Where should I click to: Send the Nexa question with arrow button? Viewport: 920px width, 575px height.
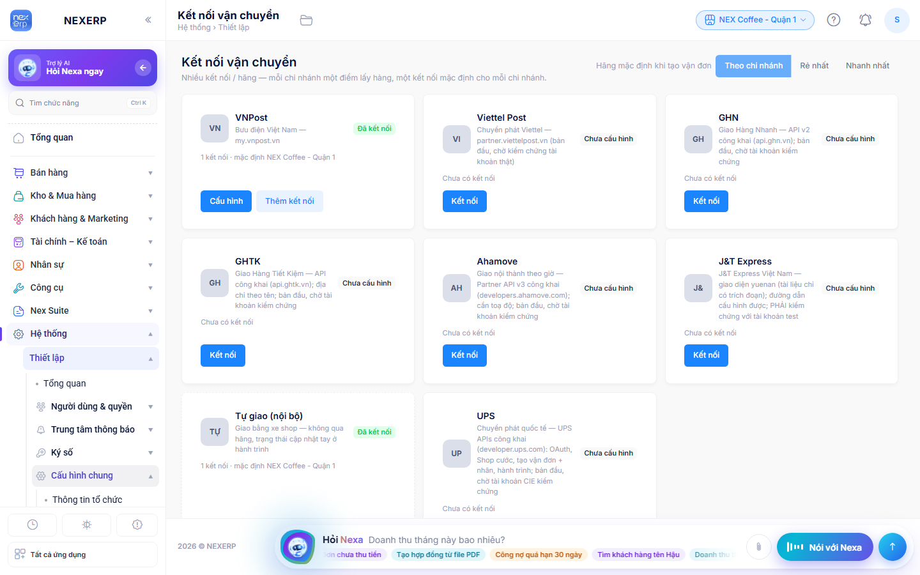(893, 546)
